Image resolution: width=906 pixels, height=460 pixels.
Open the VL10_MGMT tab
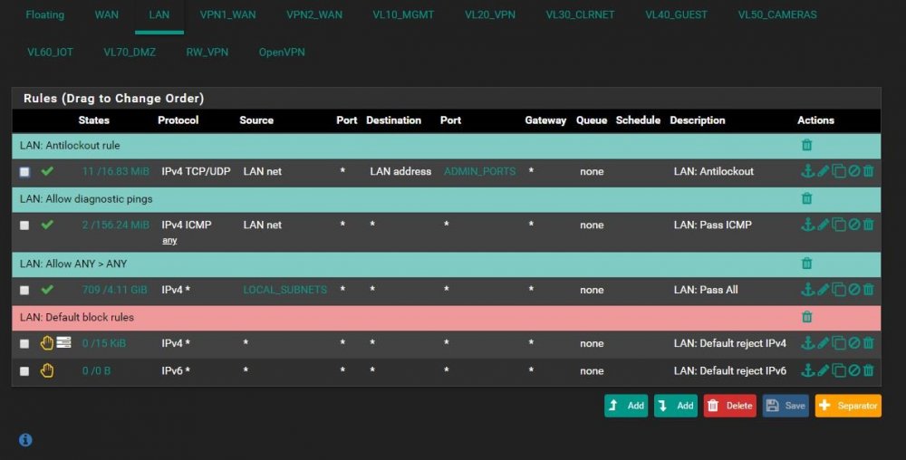click(x=403, y=15)
